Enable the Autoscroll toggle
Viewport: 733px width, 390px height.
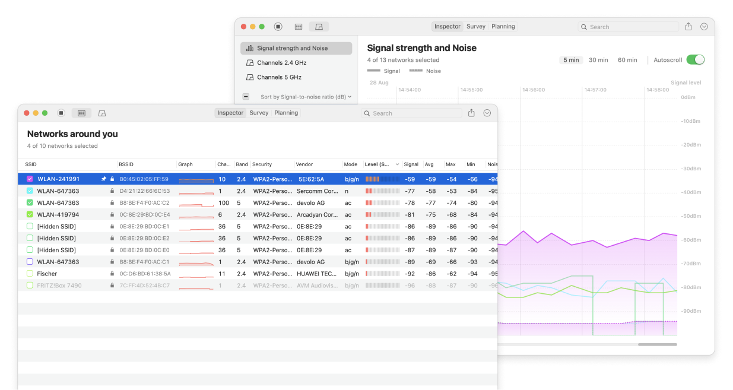point(695,59)
